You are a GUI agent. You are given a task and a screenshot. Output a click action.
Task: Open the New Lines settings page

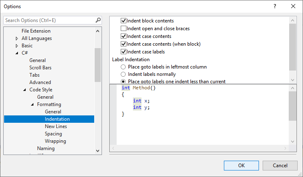[x=56, y=126]
